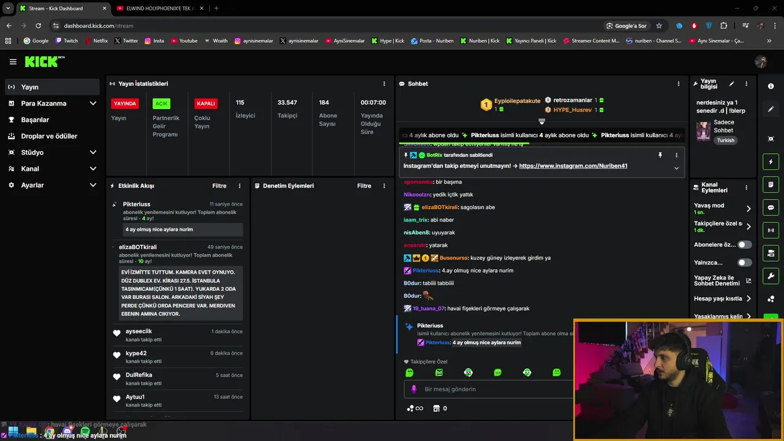Viewport: 784px width, 441px height.
Task: Open Yayın bilgisi three-dot menu
Action: pyautogui.click(x=746, y=84)
